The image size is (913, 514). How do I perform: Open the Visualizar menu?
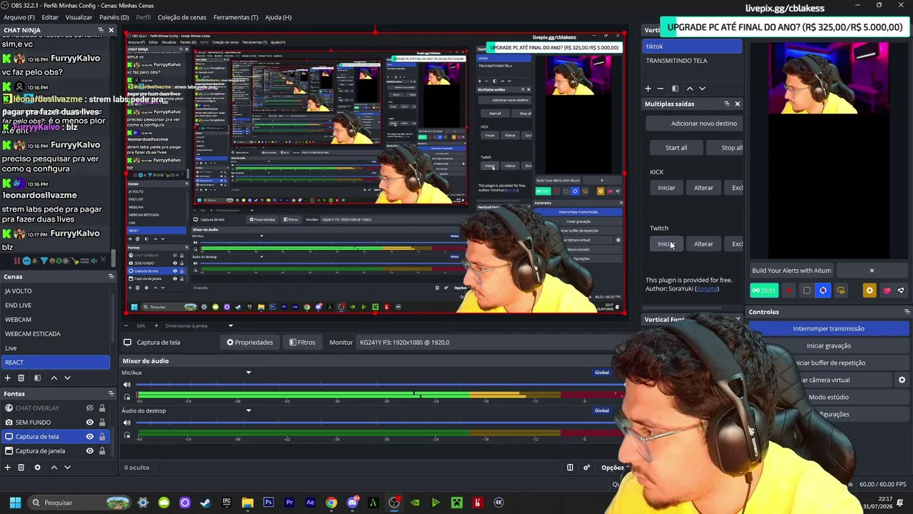pyautogui.click(x=78, y=17)
